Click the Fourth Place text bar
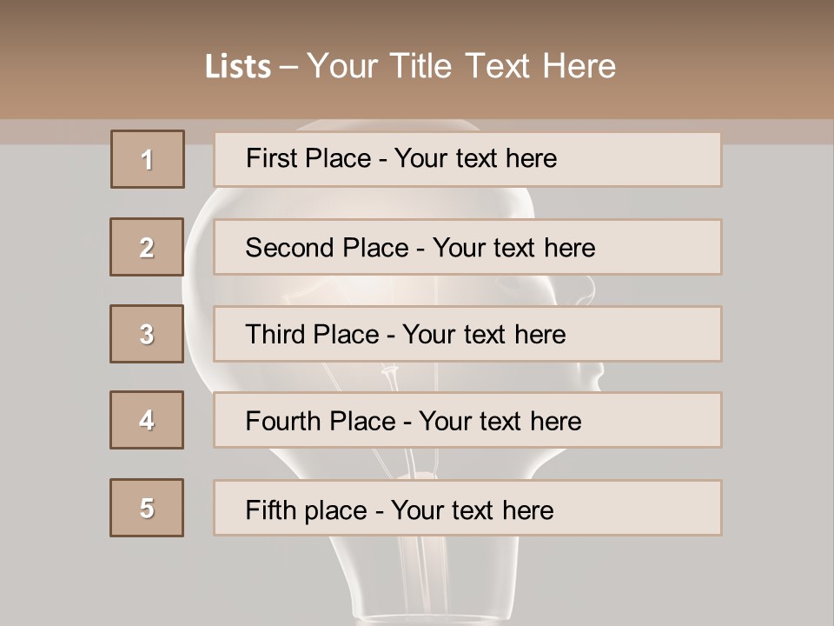The height and width of the screenshot is (626, 834). (x=467, y=421)
